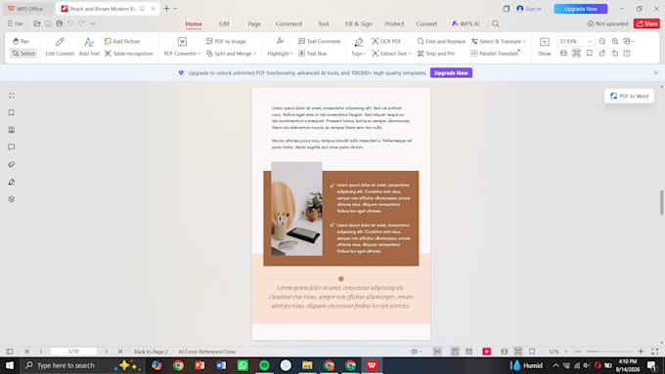Expand Select & Translate dropdown

pyautogui.click(x=499, y=41)
